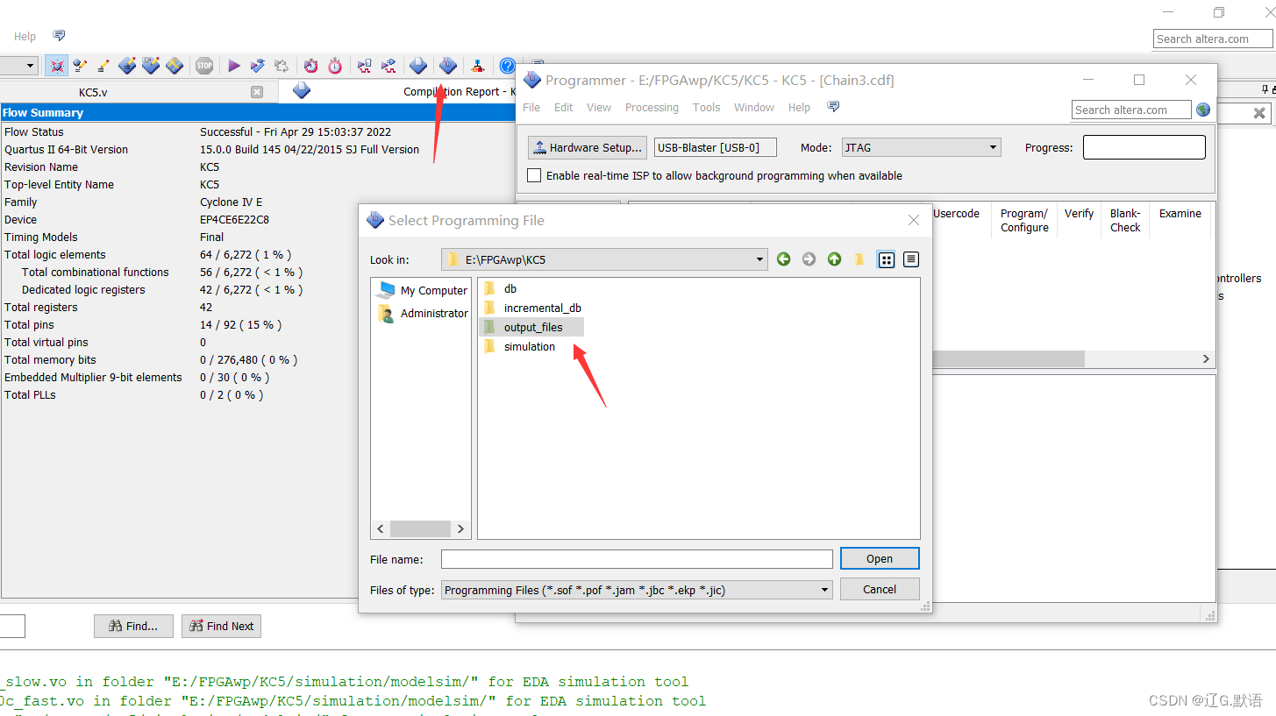Open Programmer View menu
Screen dimensions: 1276x716
[599, 107]
